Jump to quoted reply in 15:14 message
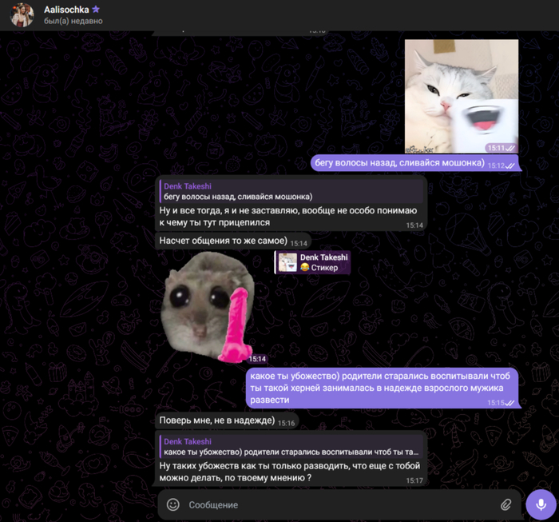The height and width of the screenshot is (522, 559). coord(287,191)
